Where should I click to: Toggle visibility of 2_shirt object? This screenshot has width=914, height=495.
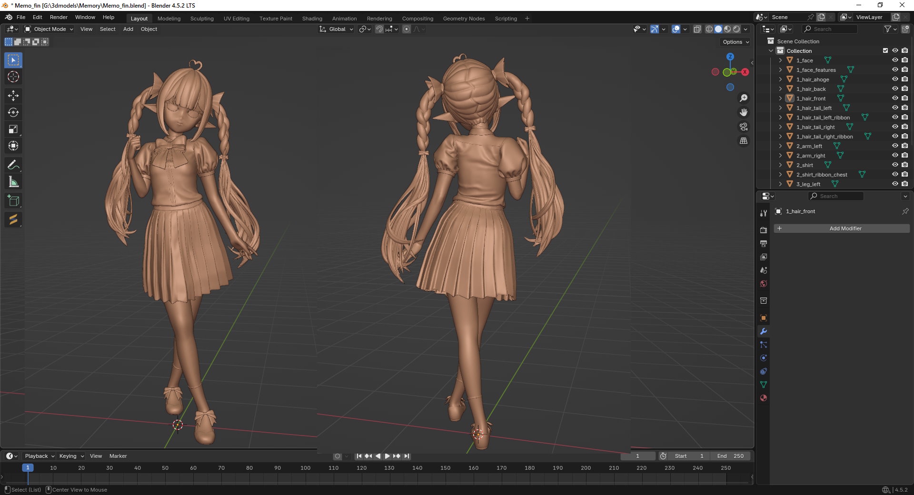(894, 165)
